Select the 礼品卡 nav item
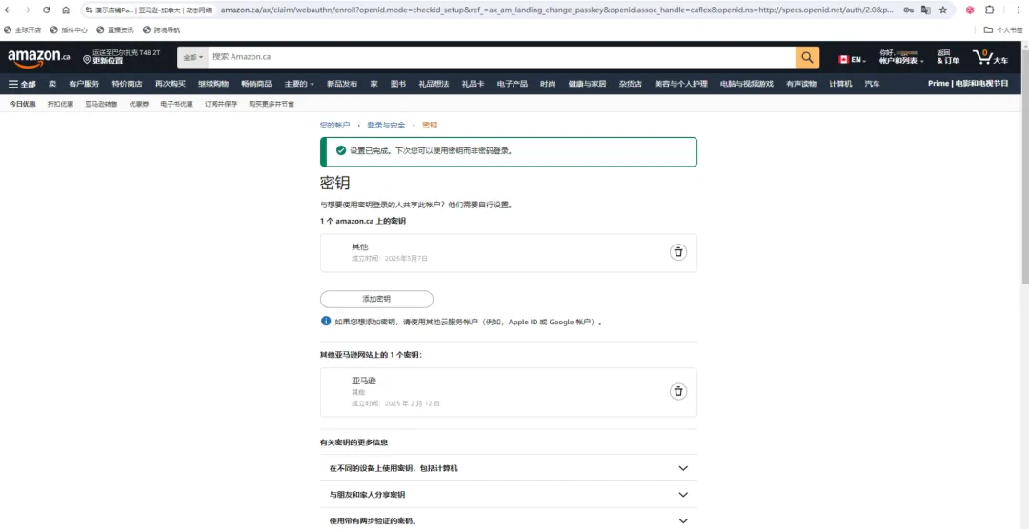1029x529 pixels. (x=473, y=84)
